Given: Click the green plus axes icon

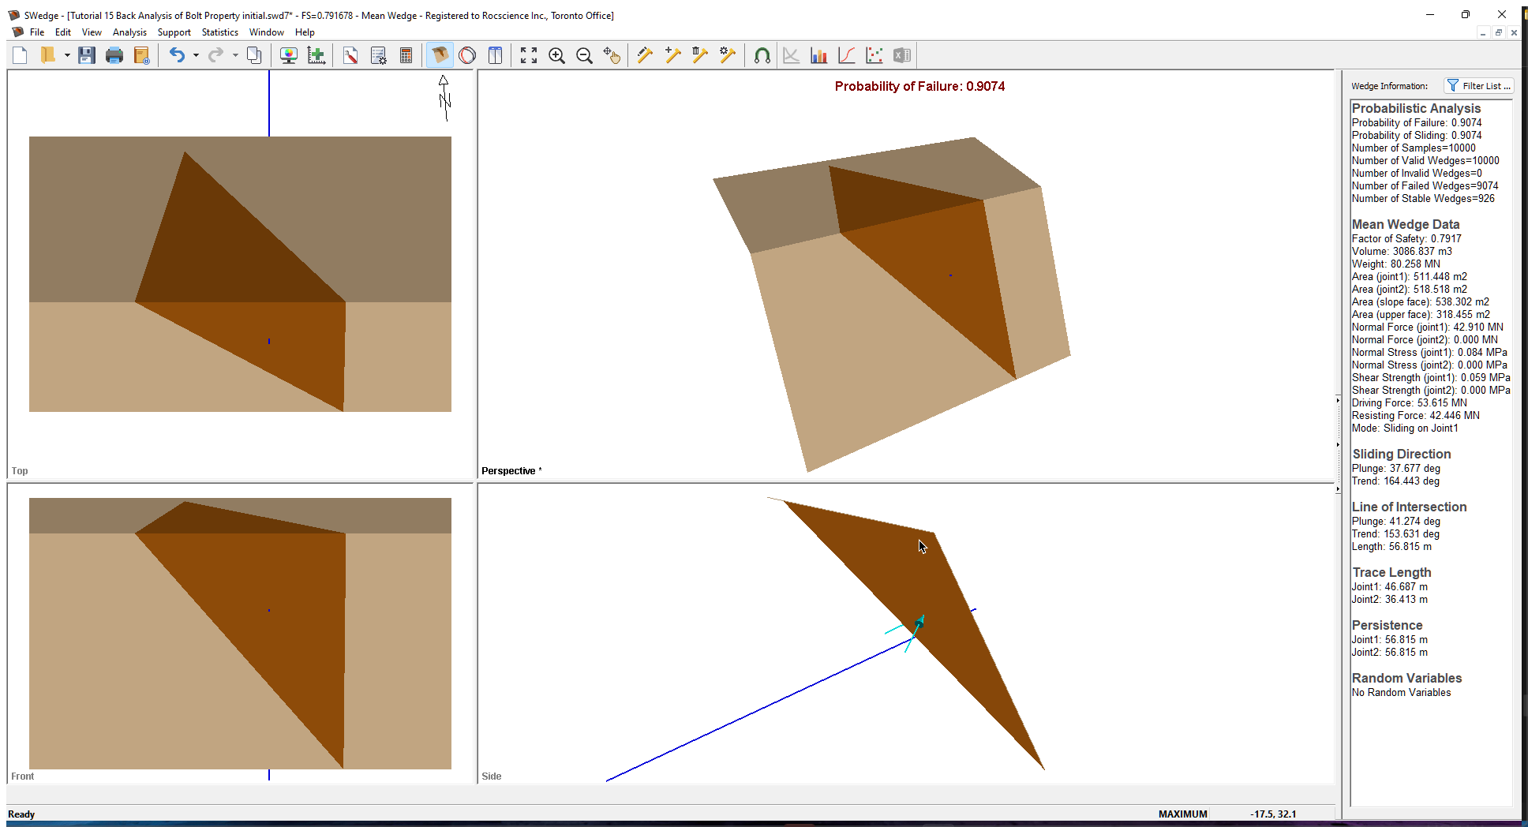Looking at the screenshot, I should (316, 55).
